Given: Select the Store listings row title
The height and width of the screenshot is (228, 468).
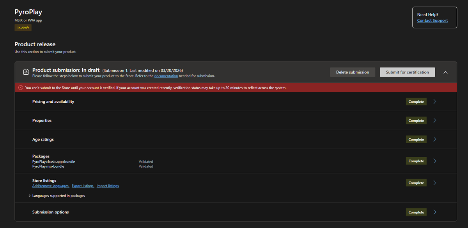Looking at the screenshot, I should (x=44, y=181).
